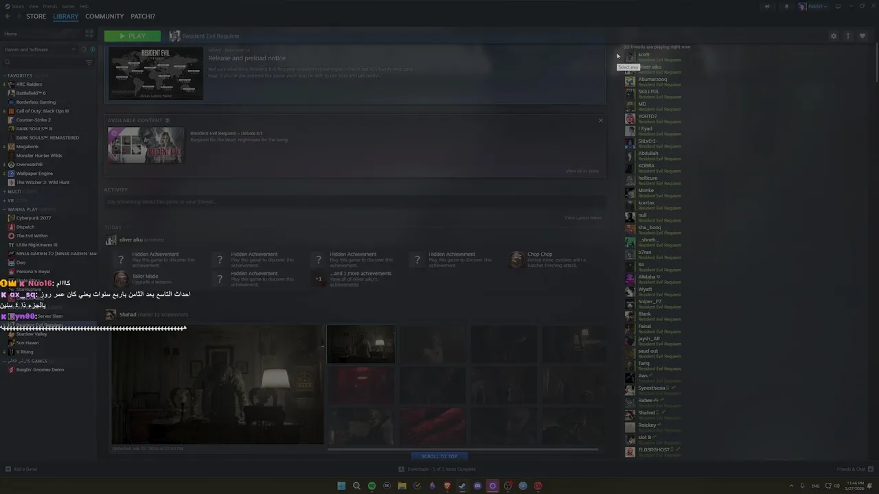
Task: Open Friends & Chat
Action: tap(854, 469)
